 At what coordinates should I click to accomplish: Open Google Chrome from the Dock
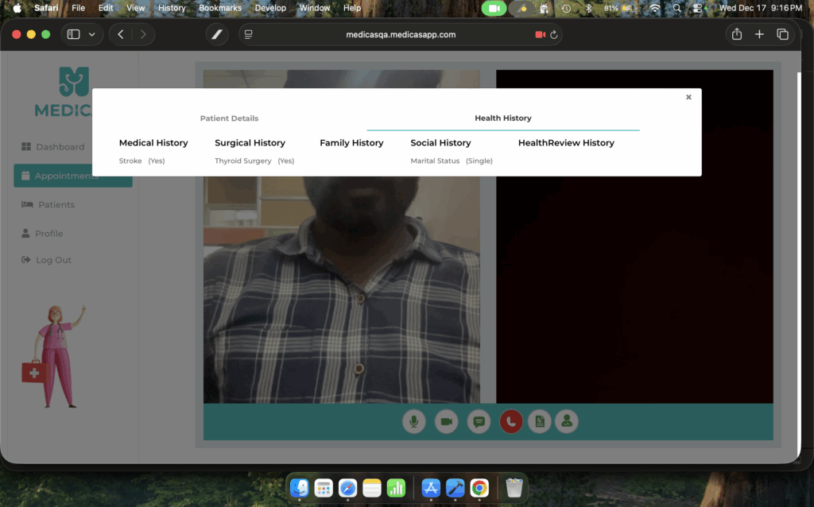pyautogui.click(x=479, y=488)
